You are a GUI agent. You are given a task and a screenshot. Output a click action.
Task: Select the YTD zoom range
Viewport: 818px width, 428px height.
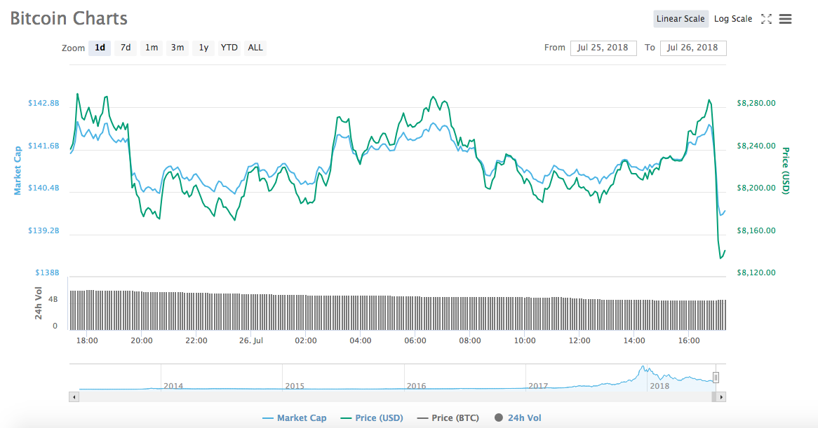(x=229, y=48)
